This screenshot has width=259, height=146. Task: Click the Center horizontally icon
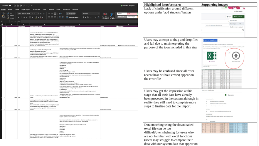click(x=52, y=18)
